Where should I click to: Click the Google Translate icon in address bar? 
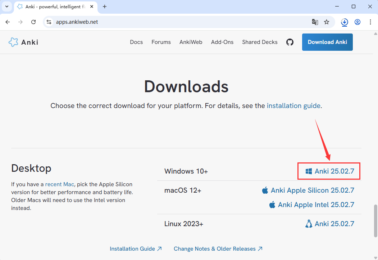click(x=315, y=22)
